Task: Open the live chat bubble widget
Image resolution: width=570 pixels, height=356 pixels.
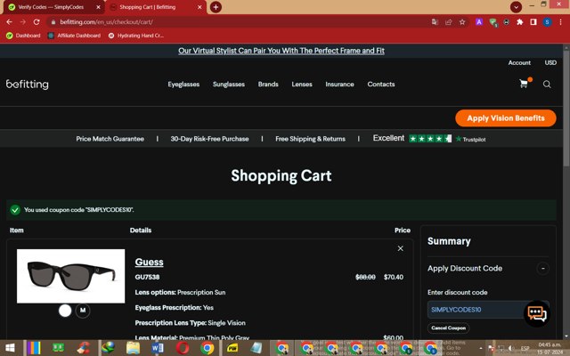Action: (x=537, y=313)
